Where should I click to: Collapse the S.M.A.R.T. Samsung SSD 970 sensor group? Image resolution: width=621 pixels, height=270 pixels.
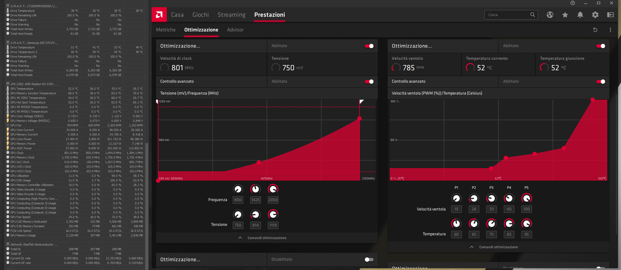coord(33,43)
